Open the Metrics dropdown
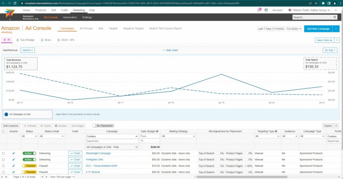Viewport: 343px width, 179px height. pyautogui.click(x=27, y=50)
